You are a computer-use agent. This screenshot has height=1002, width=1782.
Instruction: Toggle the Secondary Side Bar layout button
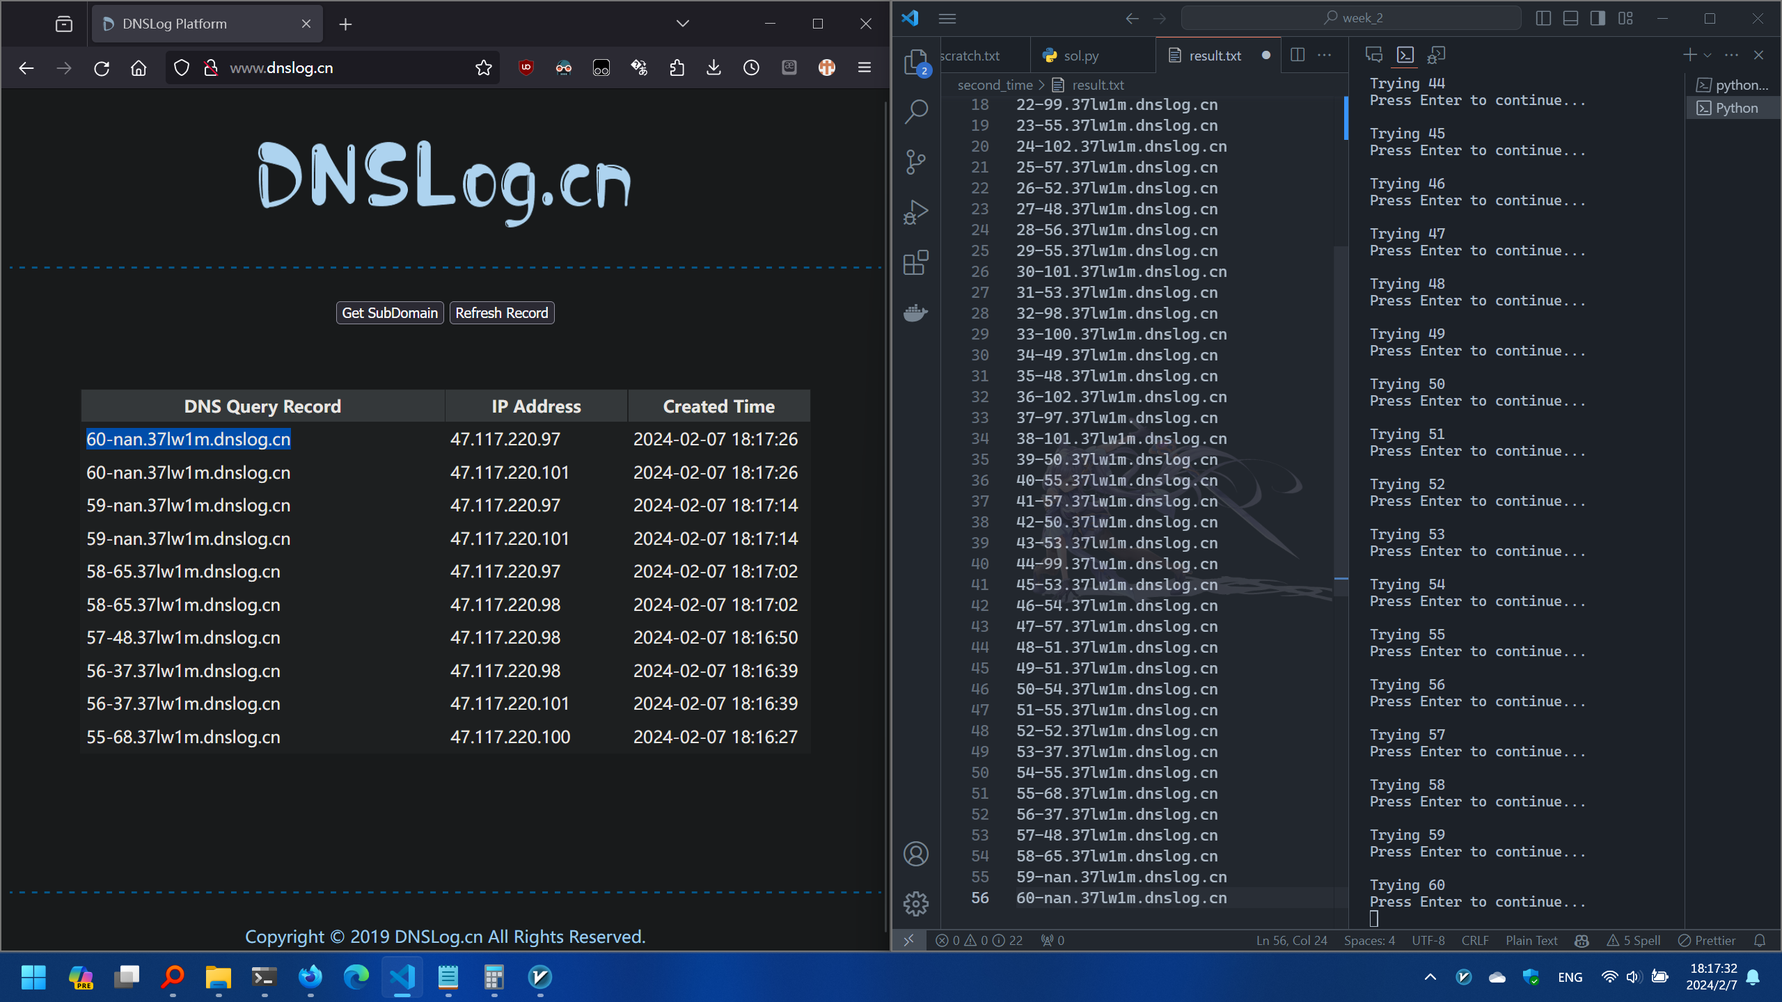[1598, 19]
